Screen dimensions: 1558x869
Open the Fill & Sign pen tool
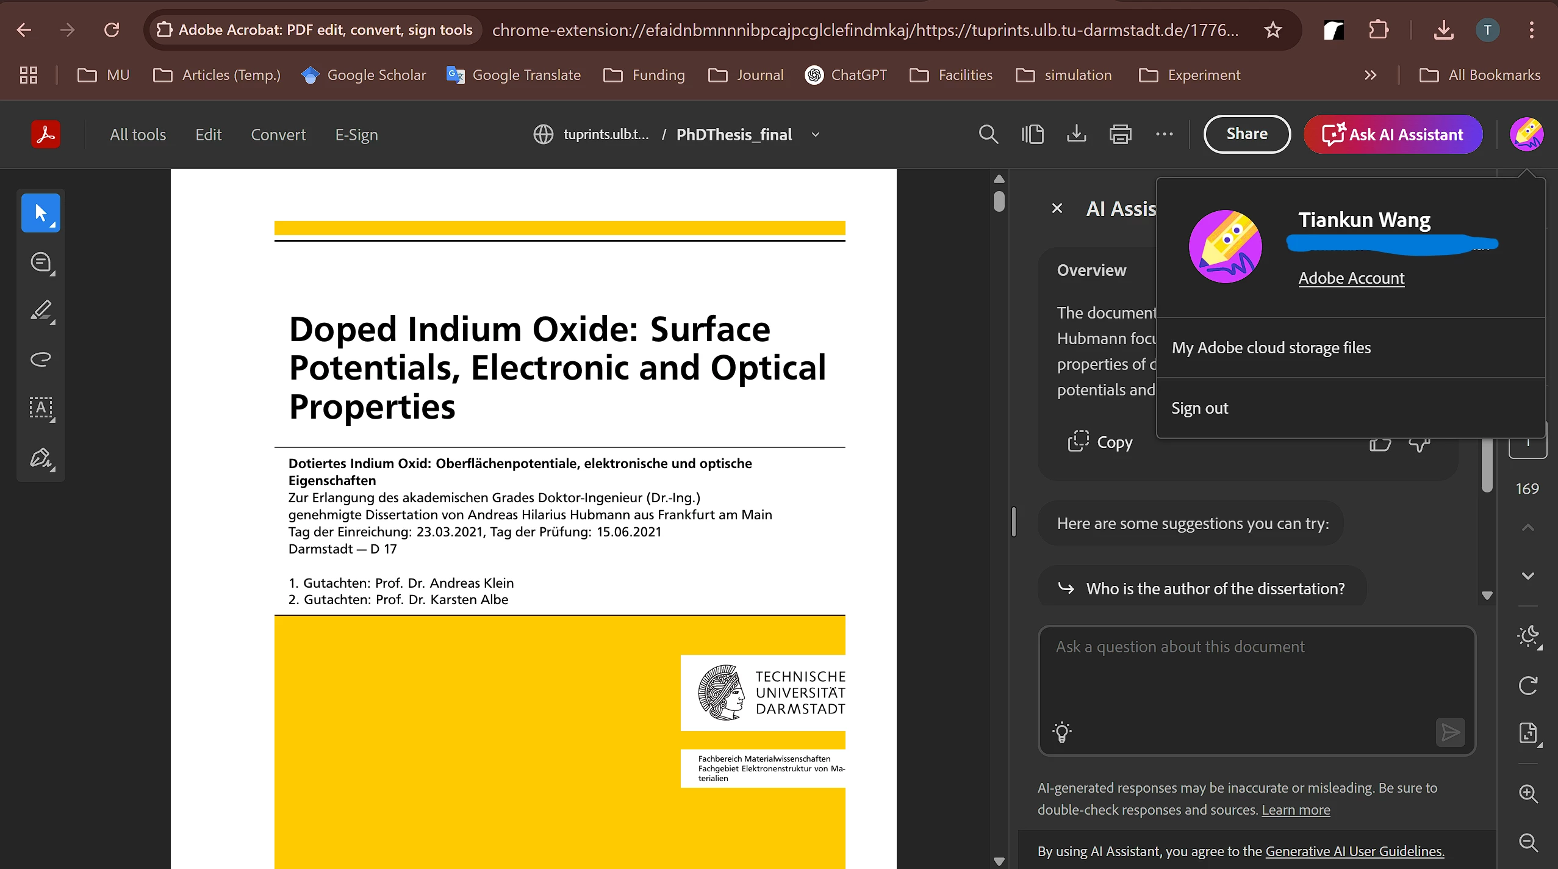41,458
